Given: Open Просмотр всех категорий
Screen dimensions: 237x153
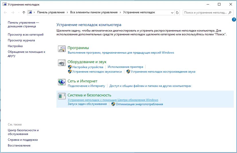Looking at the screenshot, I should (26, 35).
